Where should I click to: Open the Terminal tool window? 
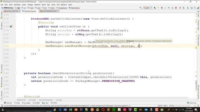tap(8, 103)
